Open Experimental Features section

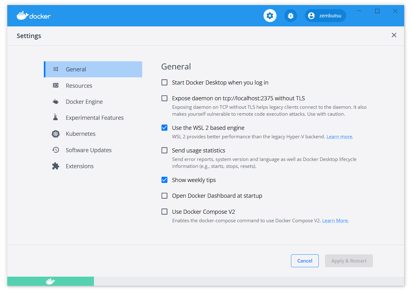click(x=93, y=118)
